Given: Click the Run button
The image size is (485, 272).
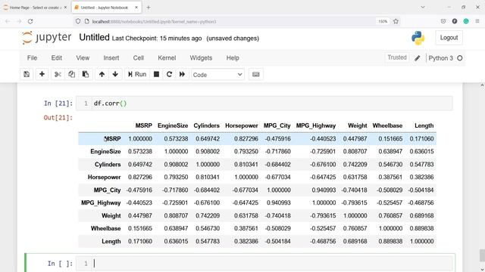Looking at the screenshot, I should [137, 74].
